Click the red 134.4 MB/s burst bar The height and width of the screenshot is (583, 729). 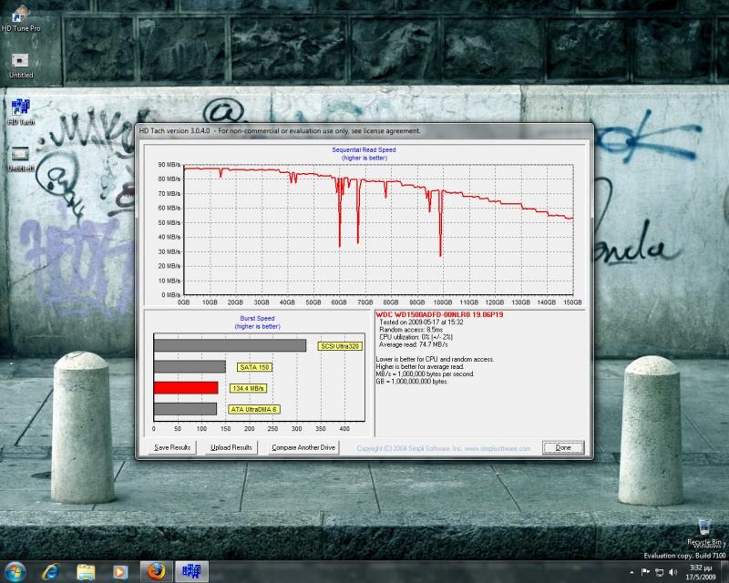click(x=186, y=388)
